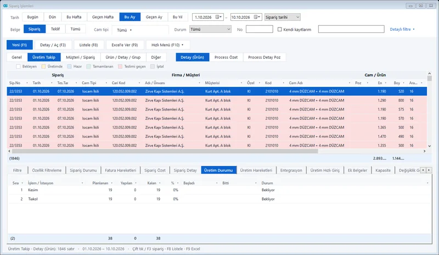
Task: Click the Yeni (F1) button
Action: click(x=19, y=45)
